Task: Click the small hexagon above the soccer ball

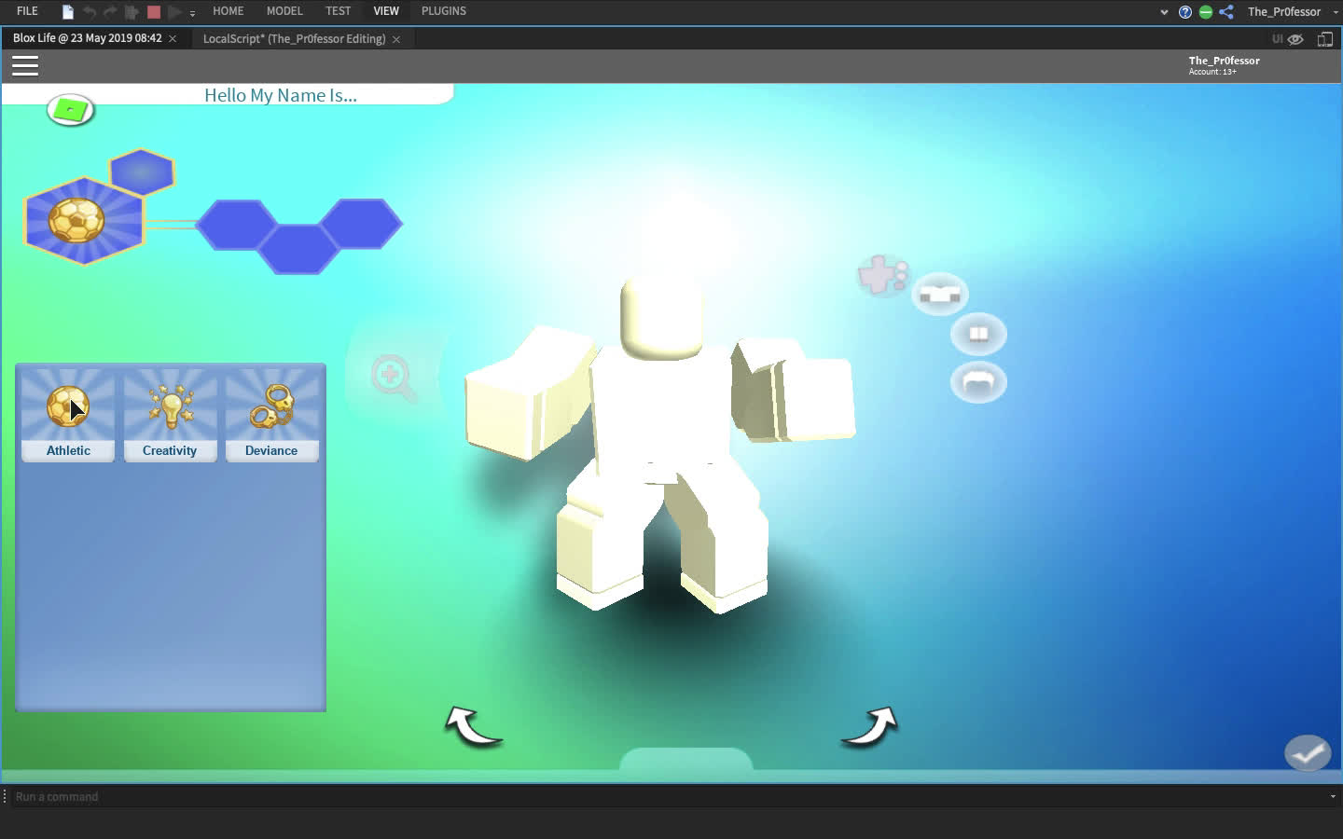Action: pos(142,172)
